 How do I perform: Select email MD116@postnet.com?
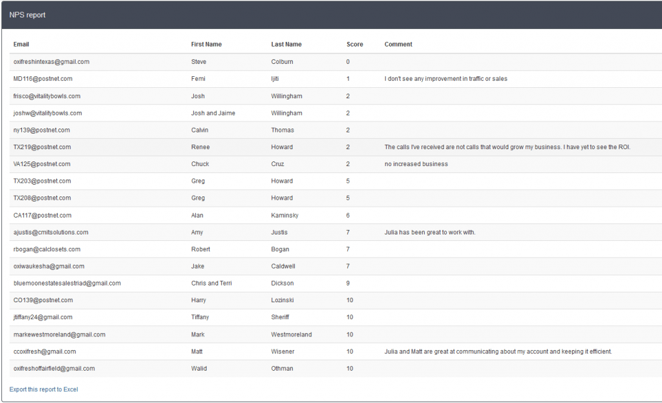(x=43, y=79)
